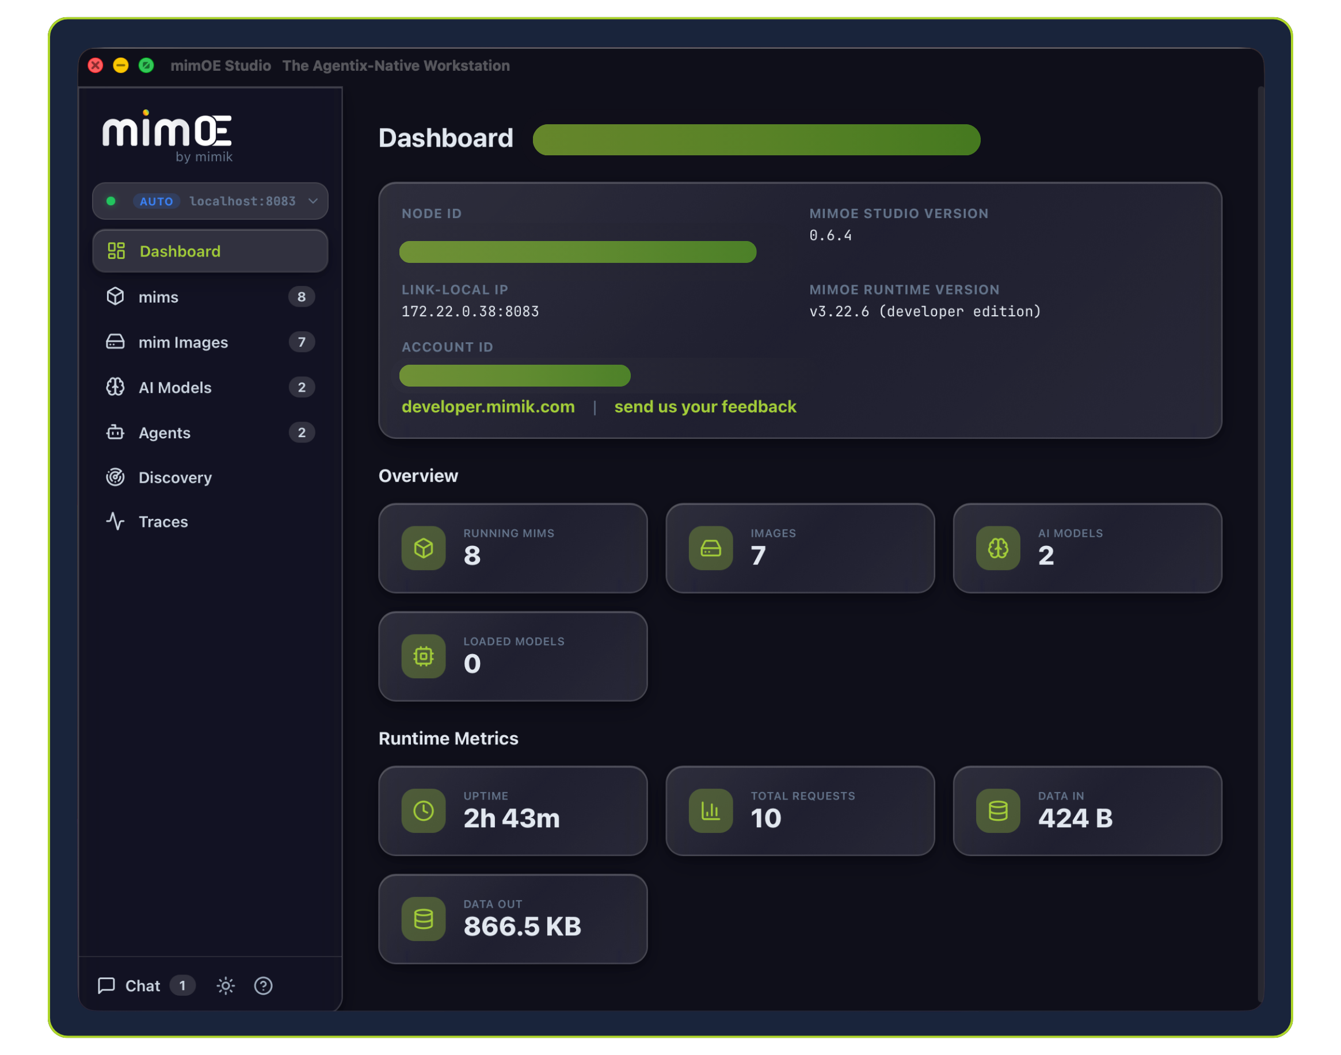Select AI Models in the sidebar
The height and width of the screenshot is (1055, 1341).
[209, 387]
